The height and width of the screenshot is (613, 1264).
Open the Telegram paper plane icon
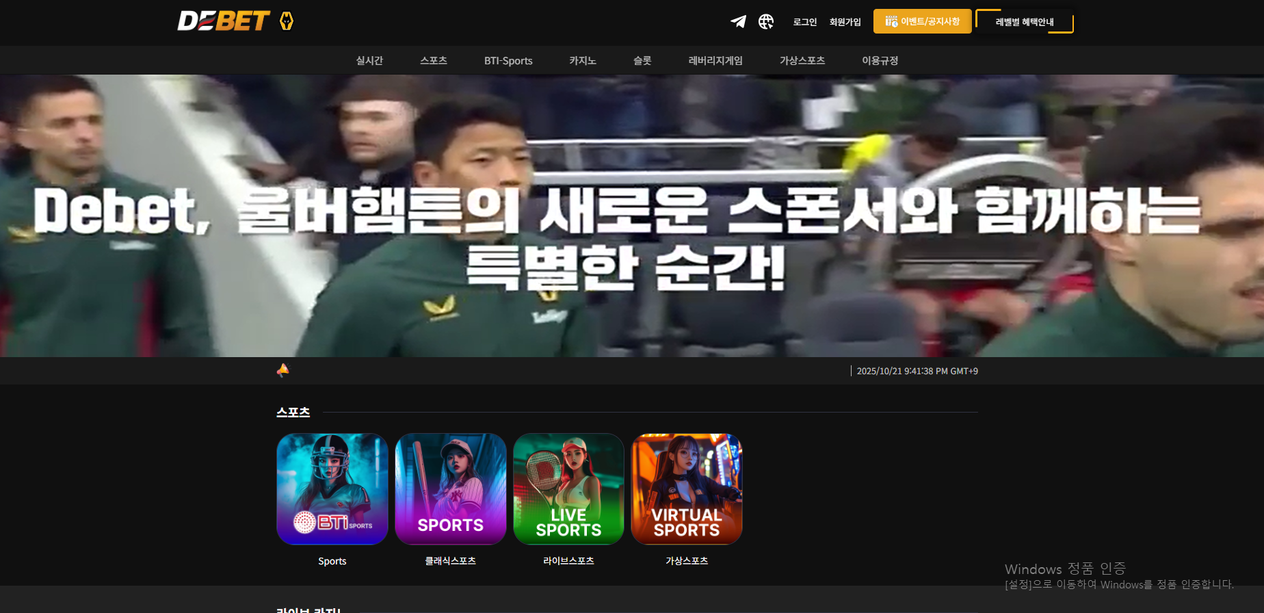click(x=738, y=22)
